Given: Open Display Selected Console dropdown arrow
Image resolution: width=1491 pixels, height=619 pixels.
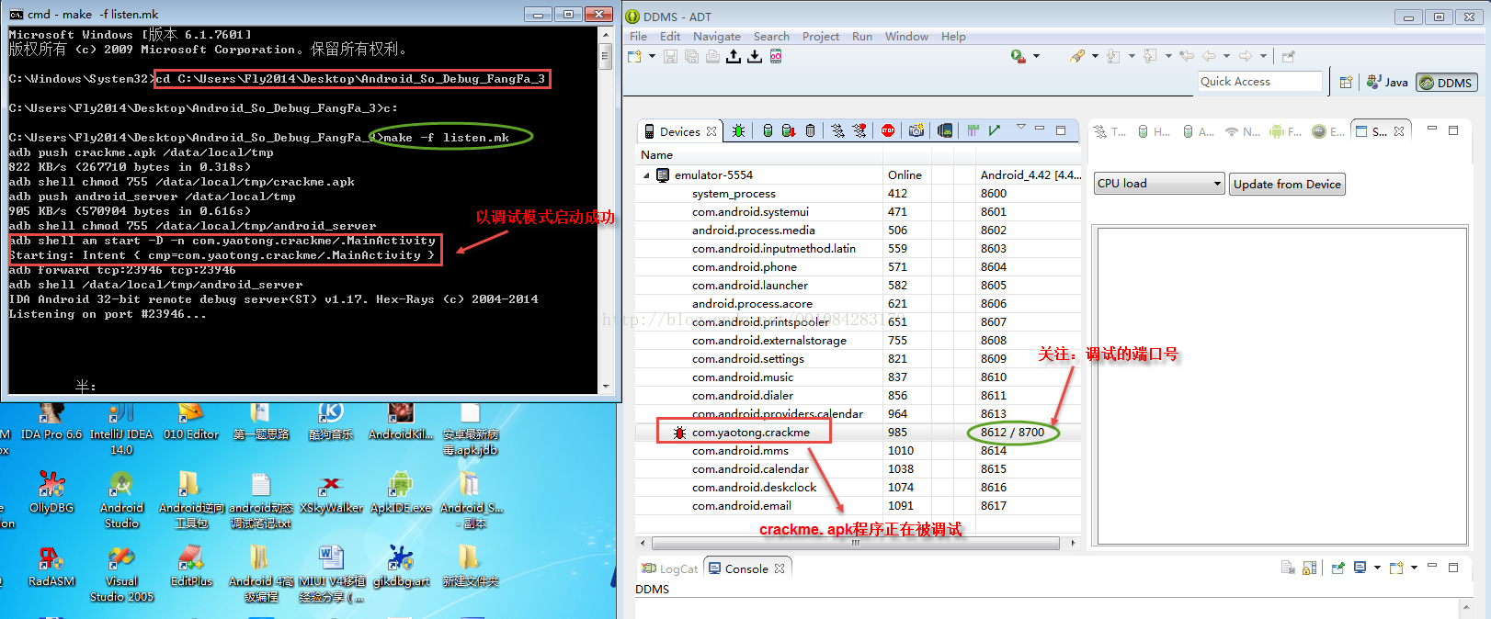Looking at the screenshot, I should tap(1377, 568).
